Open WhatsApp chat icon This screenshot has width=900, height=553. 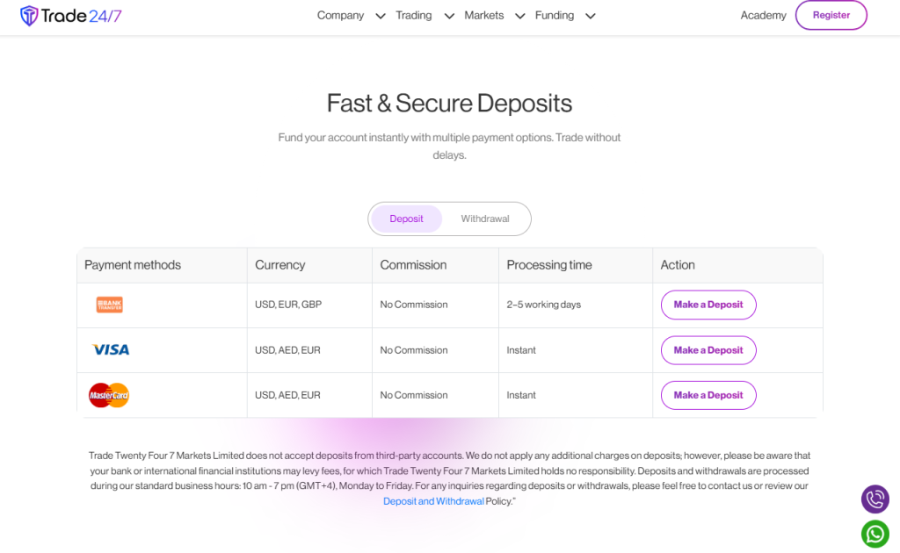(x=875, y=534)
